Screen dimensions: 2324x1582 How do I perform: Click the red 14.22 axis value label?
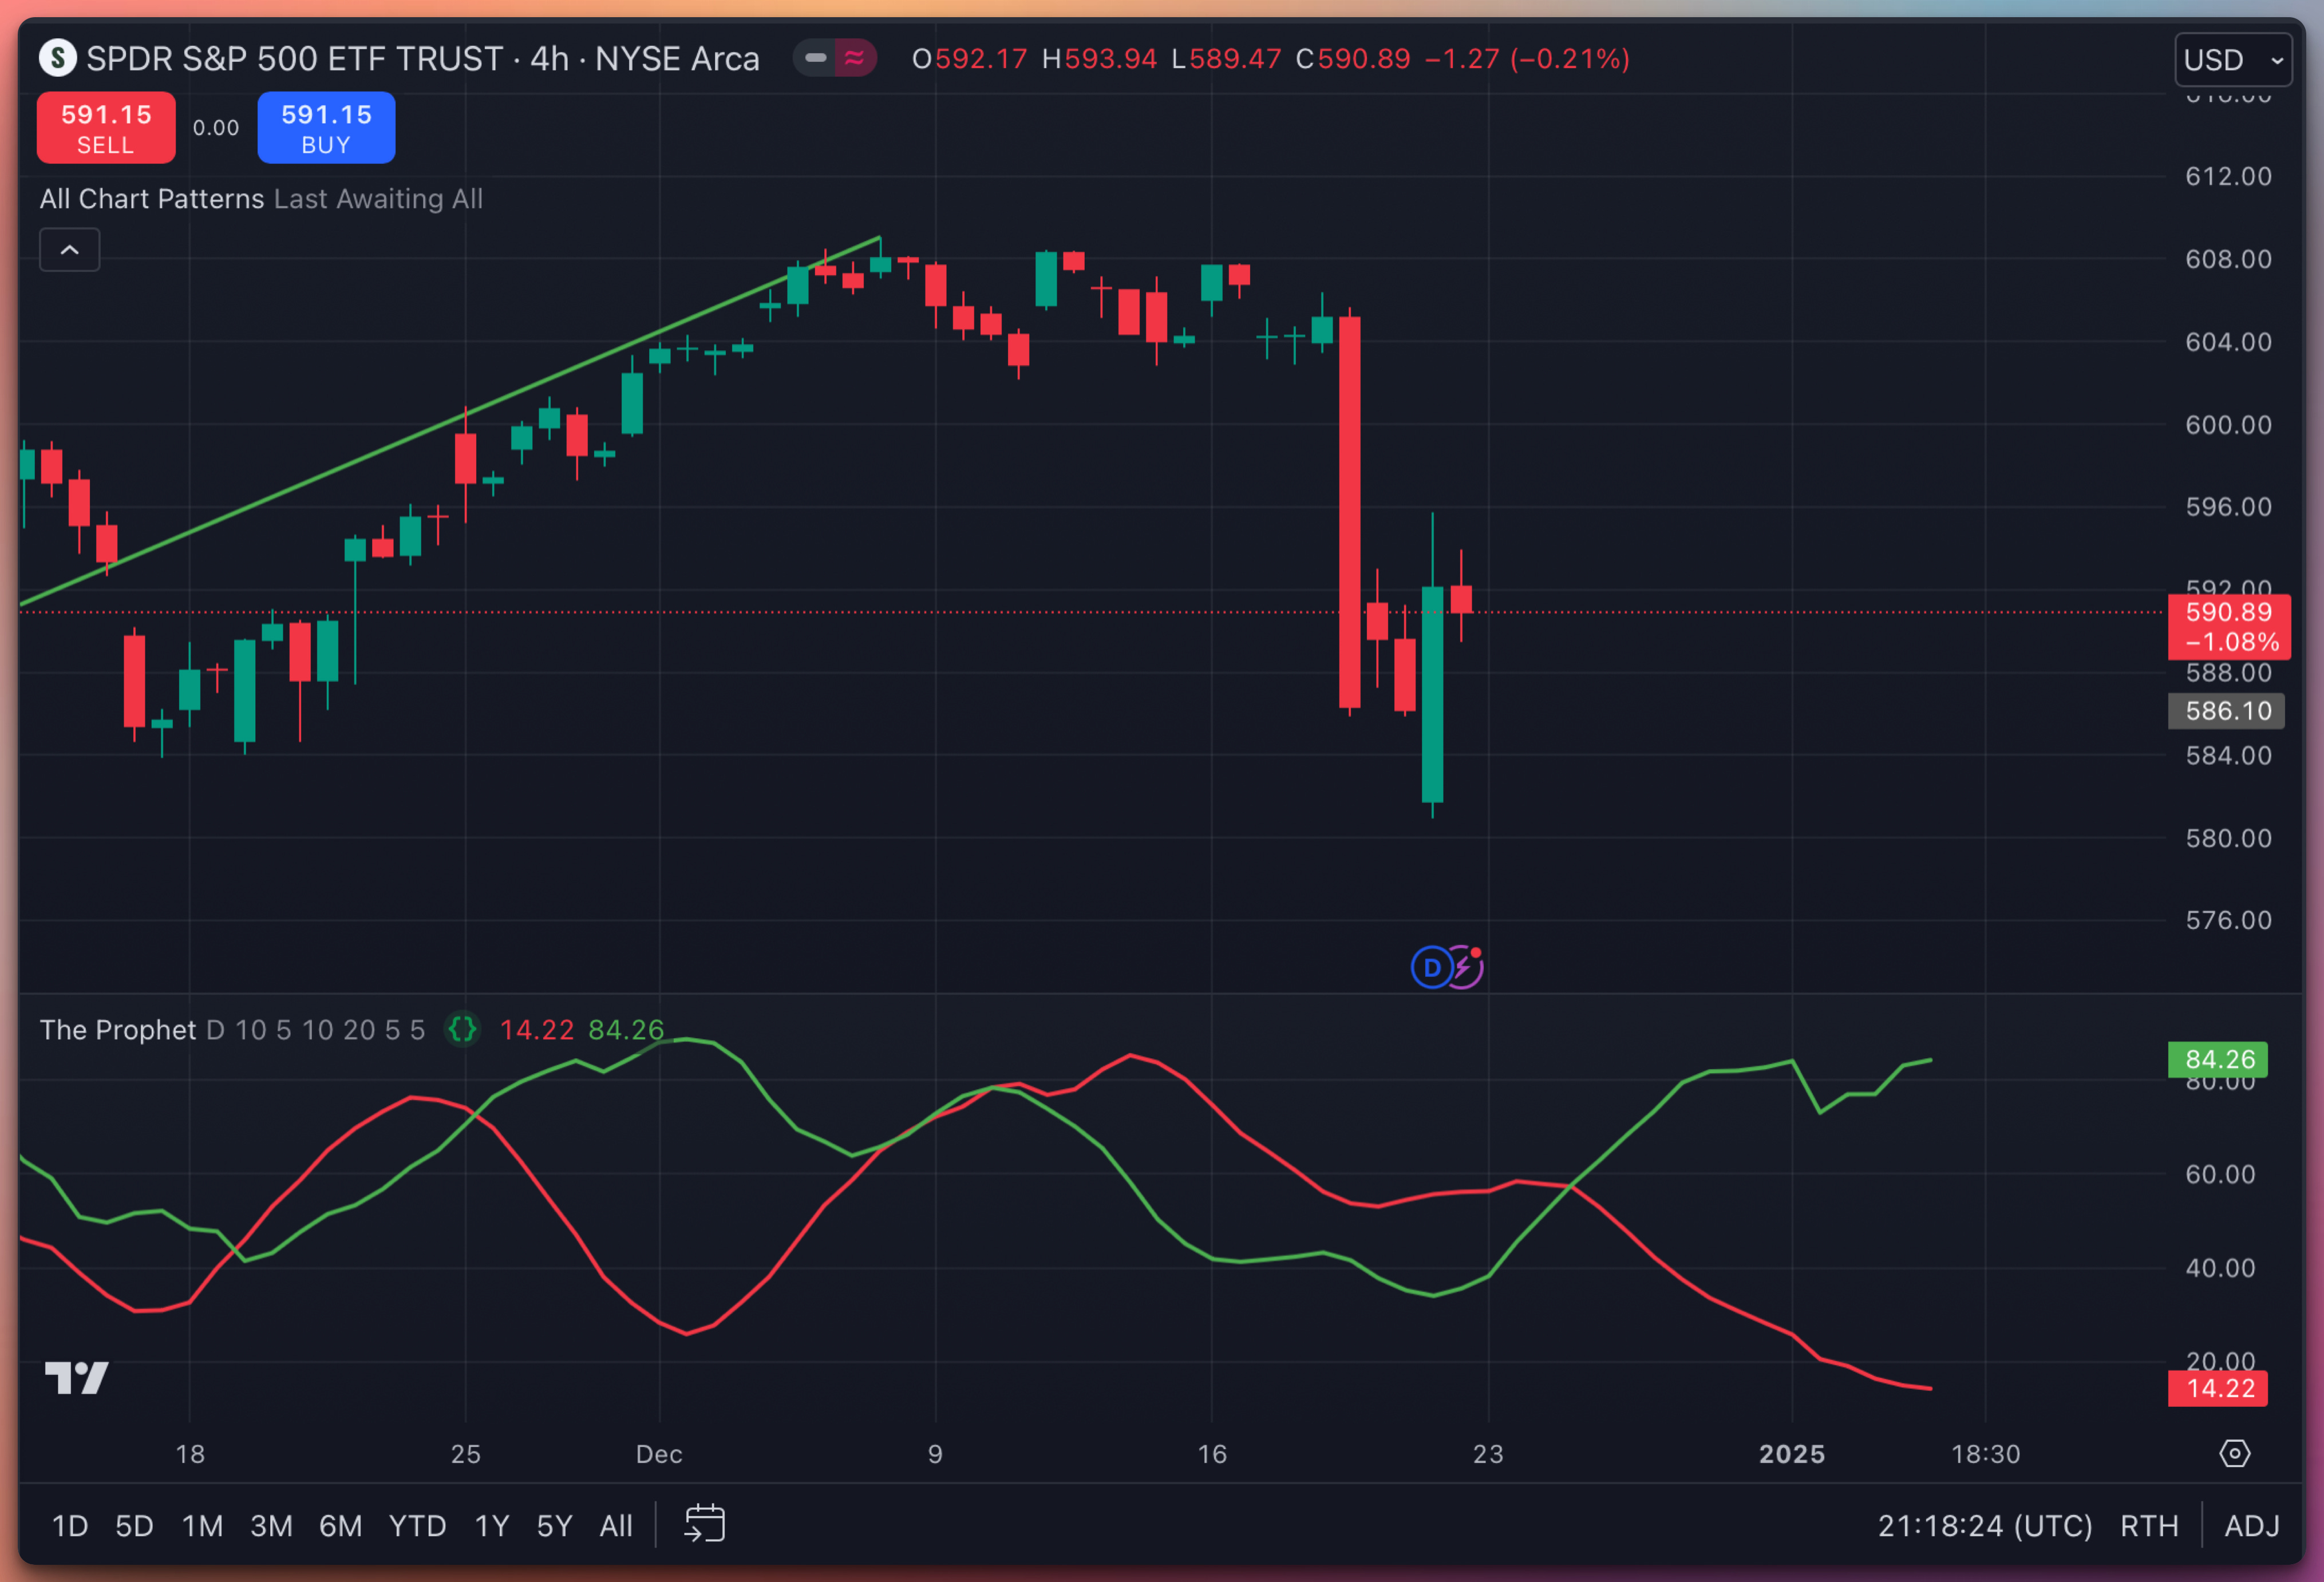2218,1388
